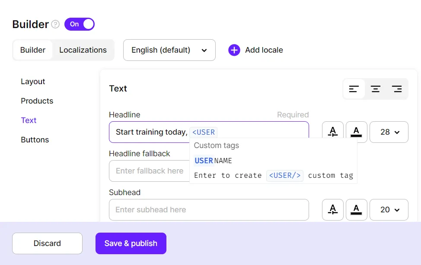
Task: Select left text alignment icon
Action: (x=354, y=89)
